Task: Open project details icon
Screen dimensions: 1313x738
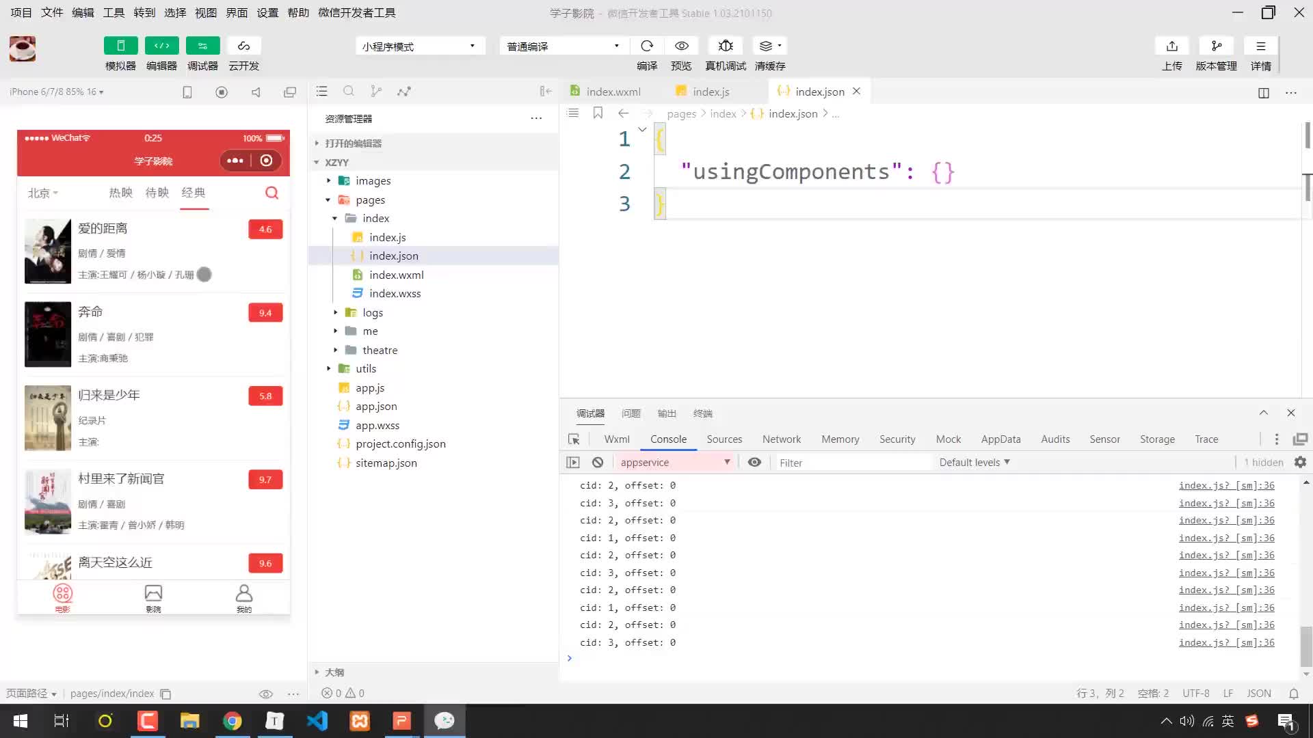Action: tap(1261, 46)
